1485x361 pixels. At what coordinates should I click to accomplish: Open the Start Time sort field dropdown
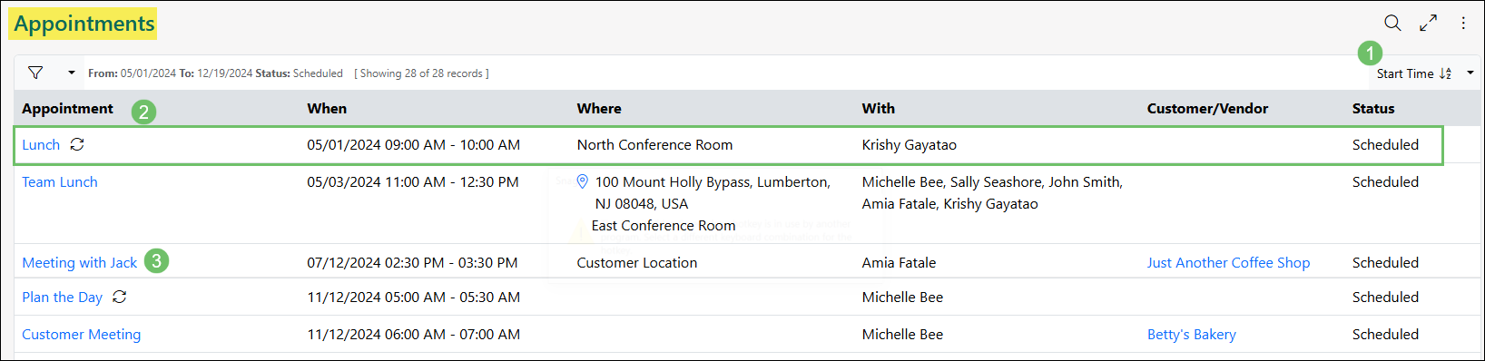[1470, 73]
